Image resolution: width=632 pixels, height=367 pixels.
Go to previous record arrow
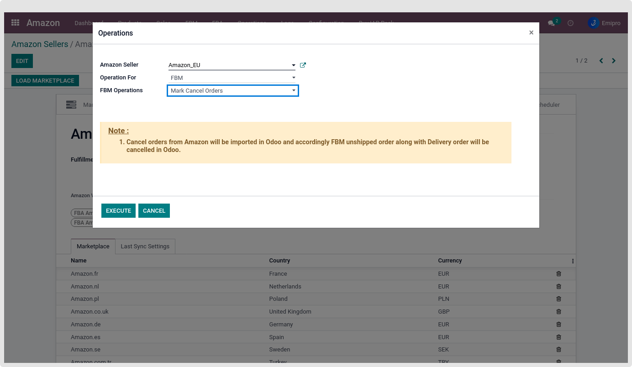(x=601, y=61)
